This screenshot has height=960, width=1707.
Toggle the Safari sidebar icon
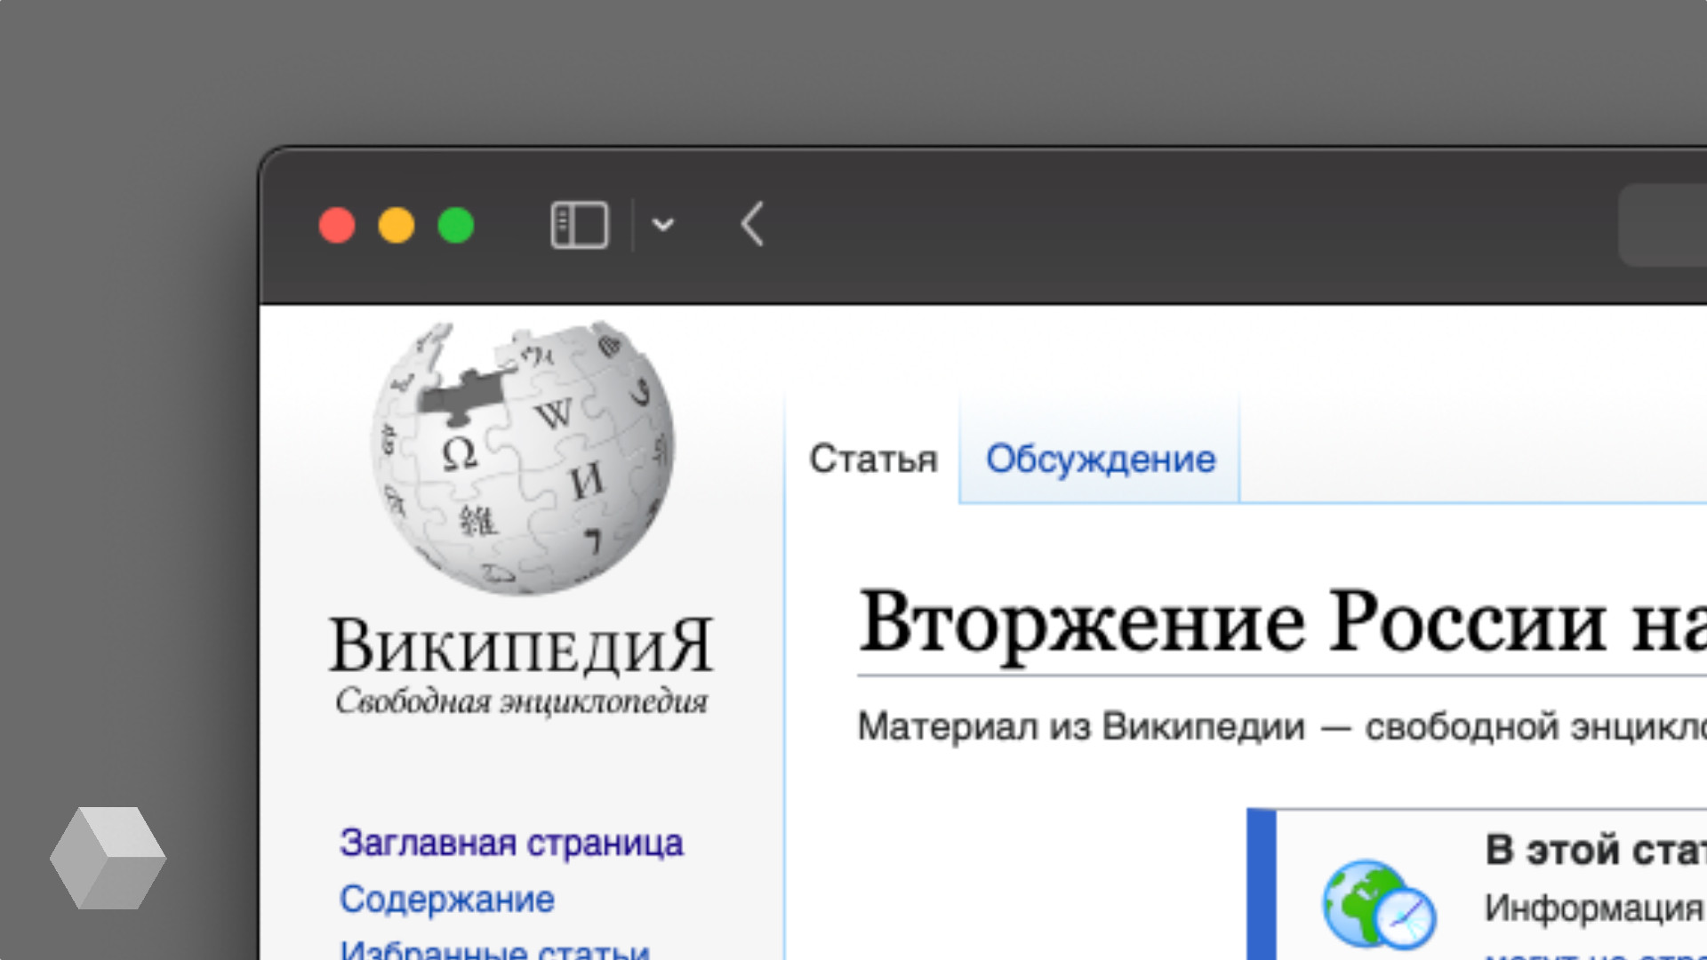click(x=580, y=225)
